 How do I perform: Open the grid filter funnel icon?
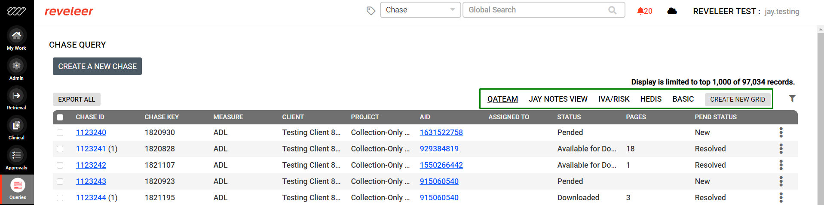coord(792,99)
